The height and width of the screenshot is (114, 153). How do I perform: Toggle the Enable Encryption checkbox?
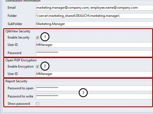coord(38,66)
